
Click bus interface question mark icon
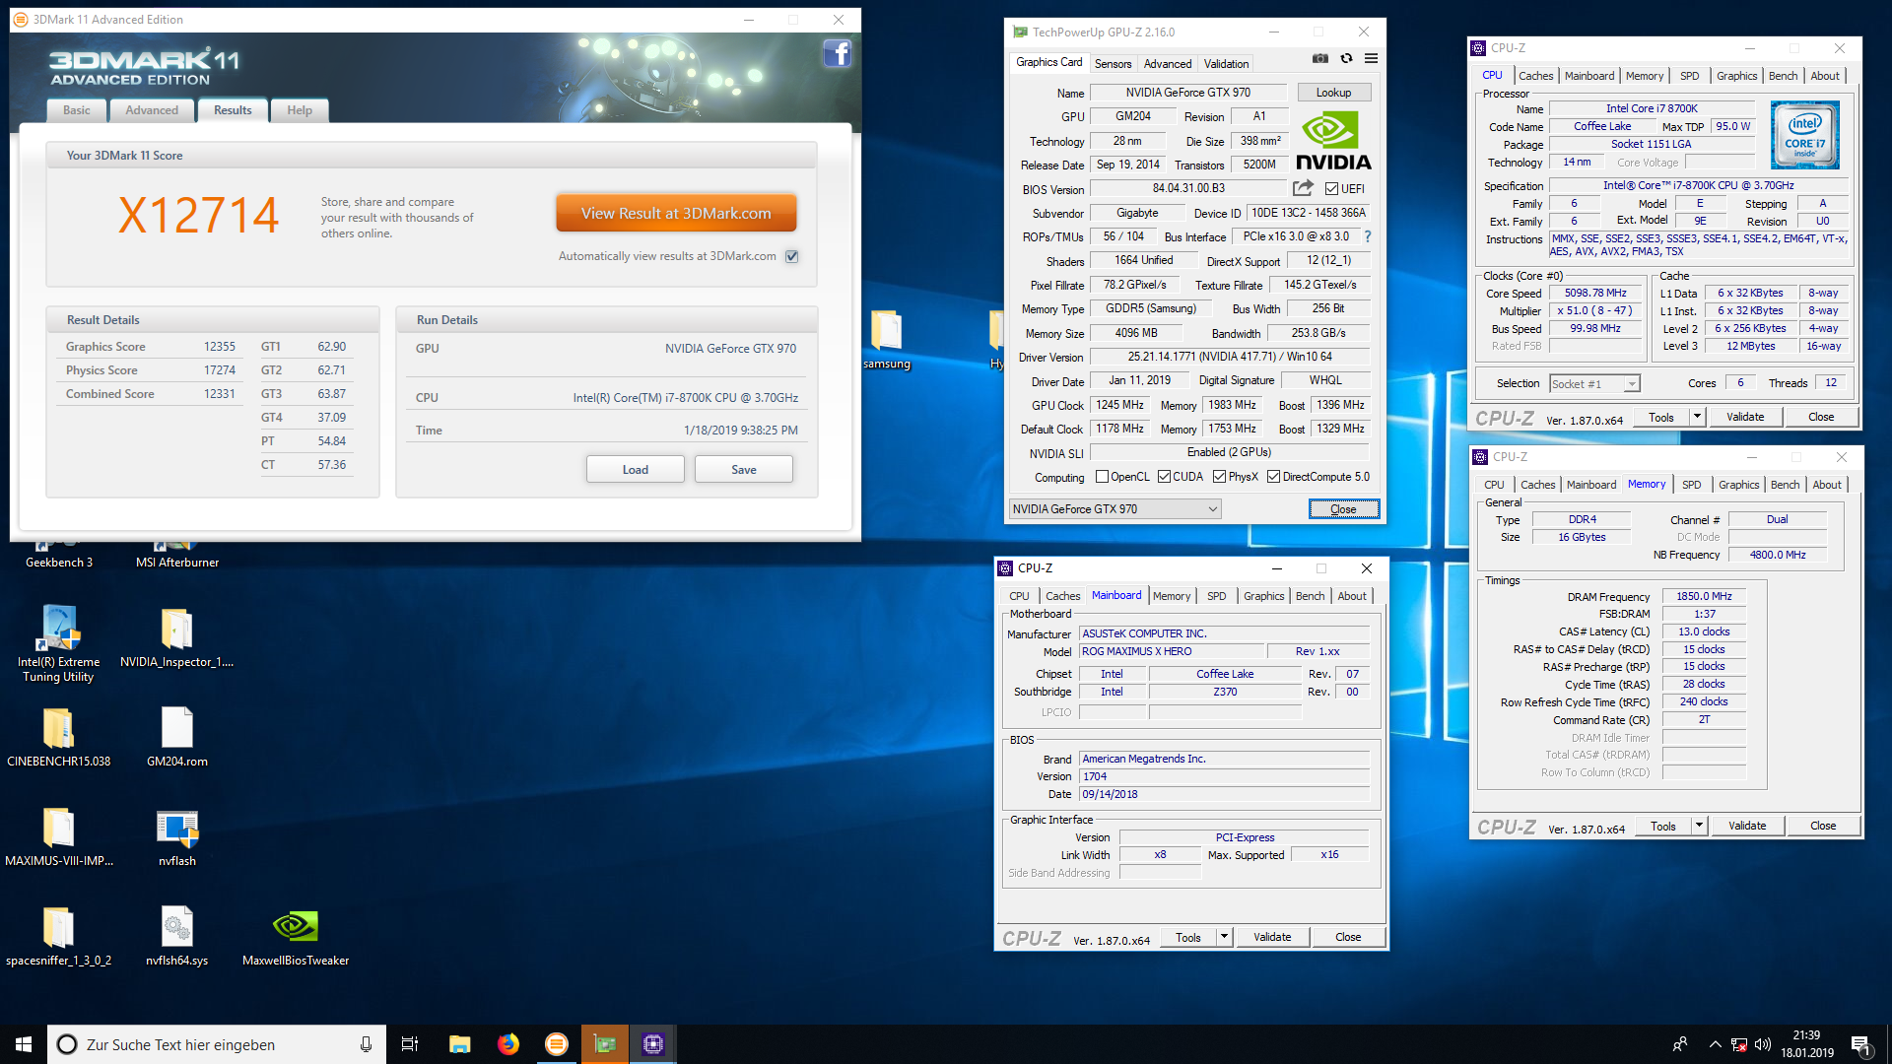(1368, 236)
